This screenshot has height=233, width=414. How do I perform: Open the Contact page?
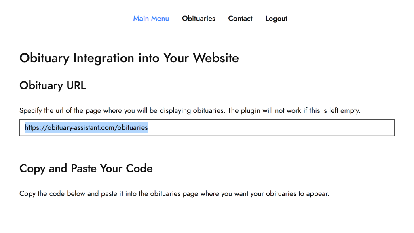(x=240, y=18)
